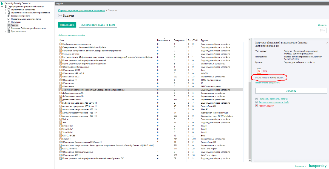The height and width of the screenshot is (169, 329).
Task: Click the icon of the Vericut task row
Action: 61,119
